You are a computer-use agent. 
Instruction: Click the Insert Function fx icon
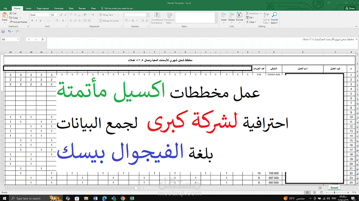pyautogui.click(x=43, y=40)
